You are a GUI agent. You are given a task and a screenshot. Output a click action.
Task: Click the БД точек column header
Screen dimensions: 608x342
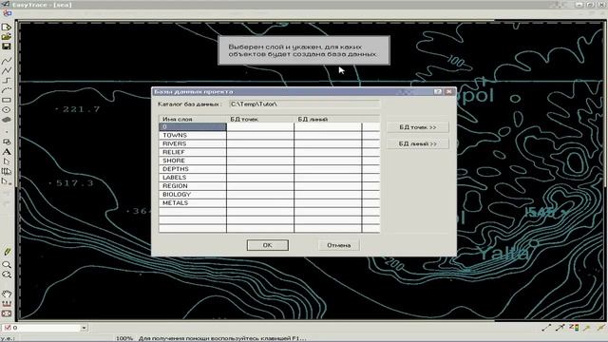(x=260, y=119)
